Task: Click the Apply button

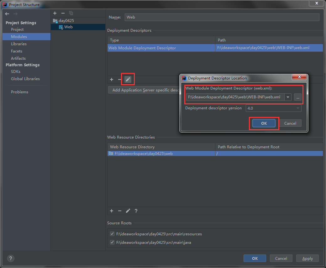Action: tap(308, 258)
